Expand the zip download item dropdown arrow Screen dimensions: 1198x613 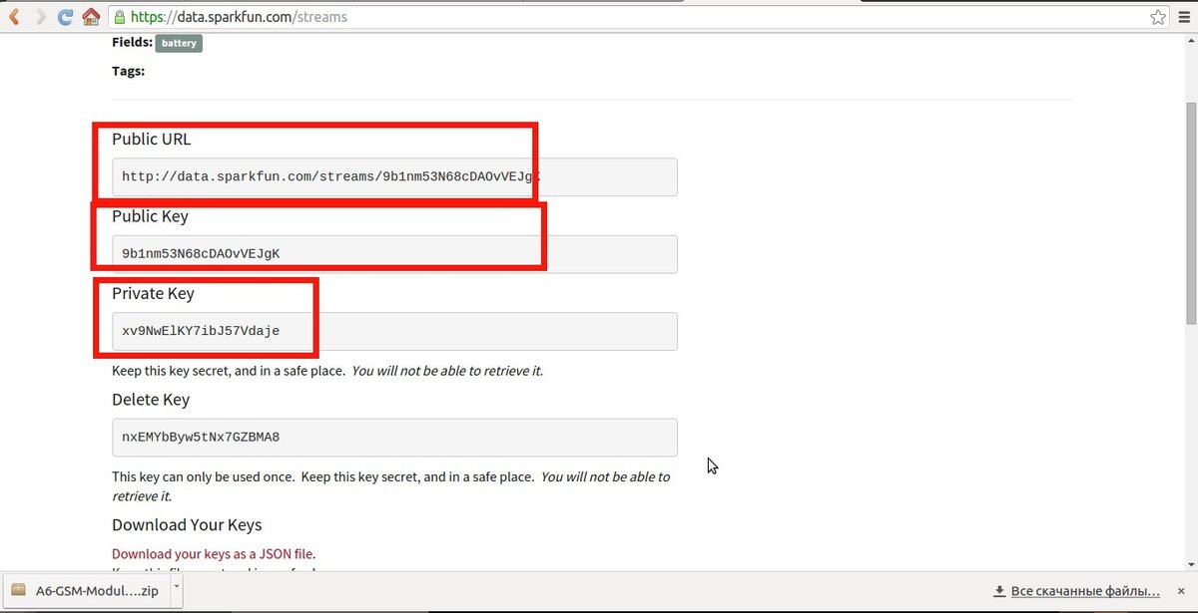pos(177,589)
